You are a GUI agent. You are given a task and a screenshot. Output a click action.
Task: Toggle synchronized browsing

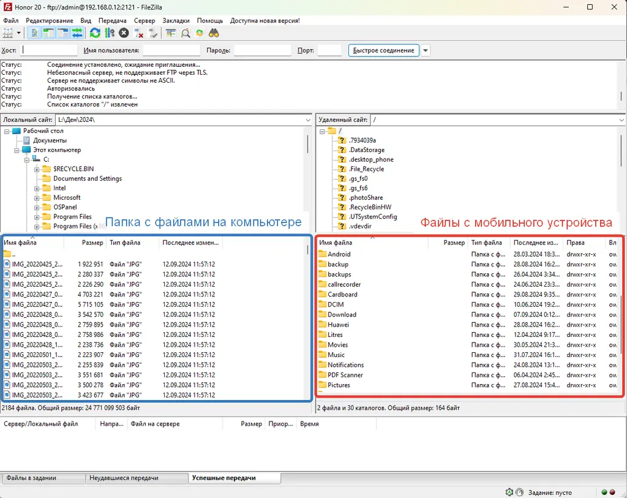200,33
